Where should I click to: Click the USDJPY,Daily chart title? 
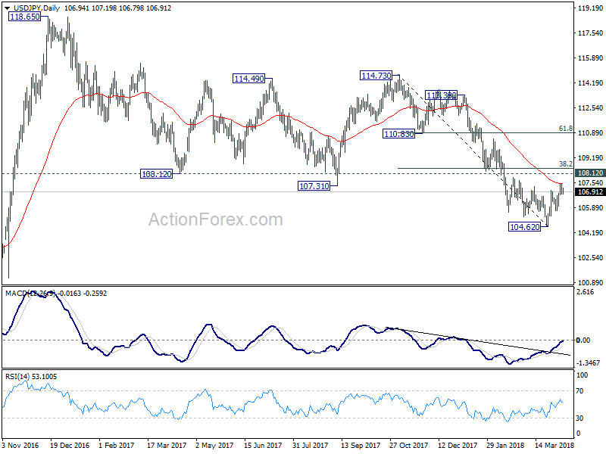click(x=36, y=8)
